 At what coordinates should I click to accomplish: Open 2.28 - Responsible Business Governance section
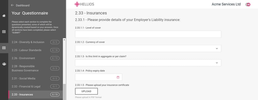pyautogui.click(x=35, y=68)
